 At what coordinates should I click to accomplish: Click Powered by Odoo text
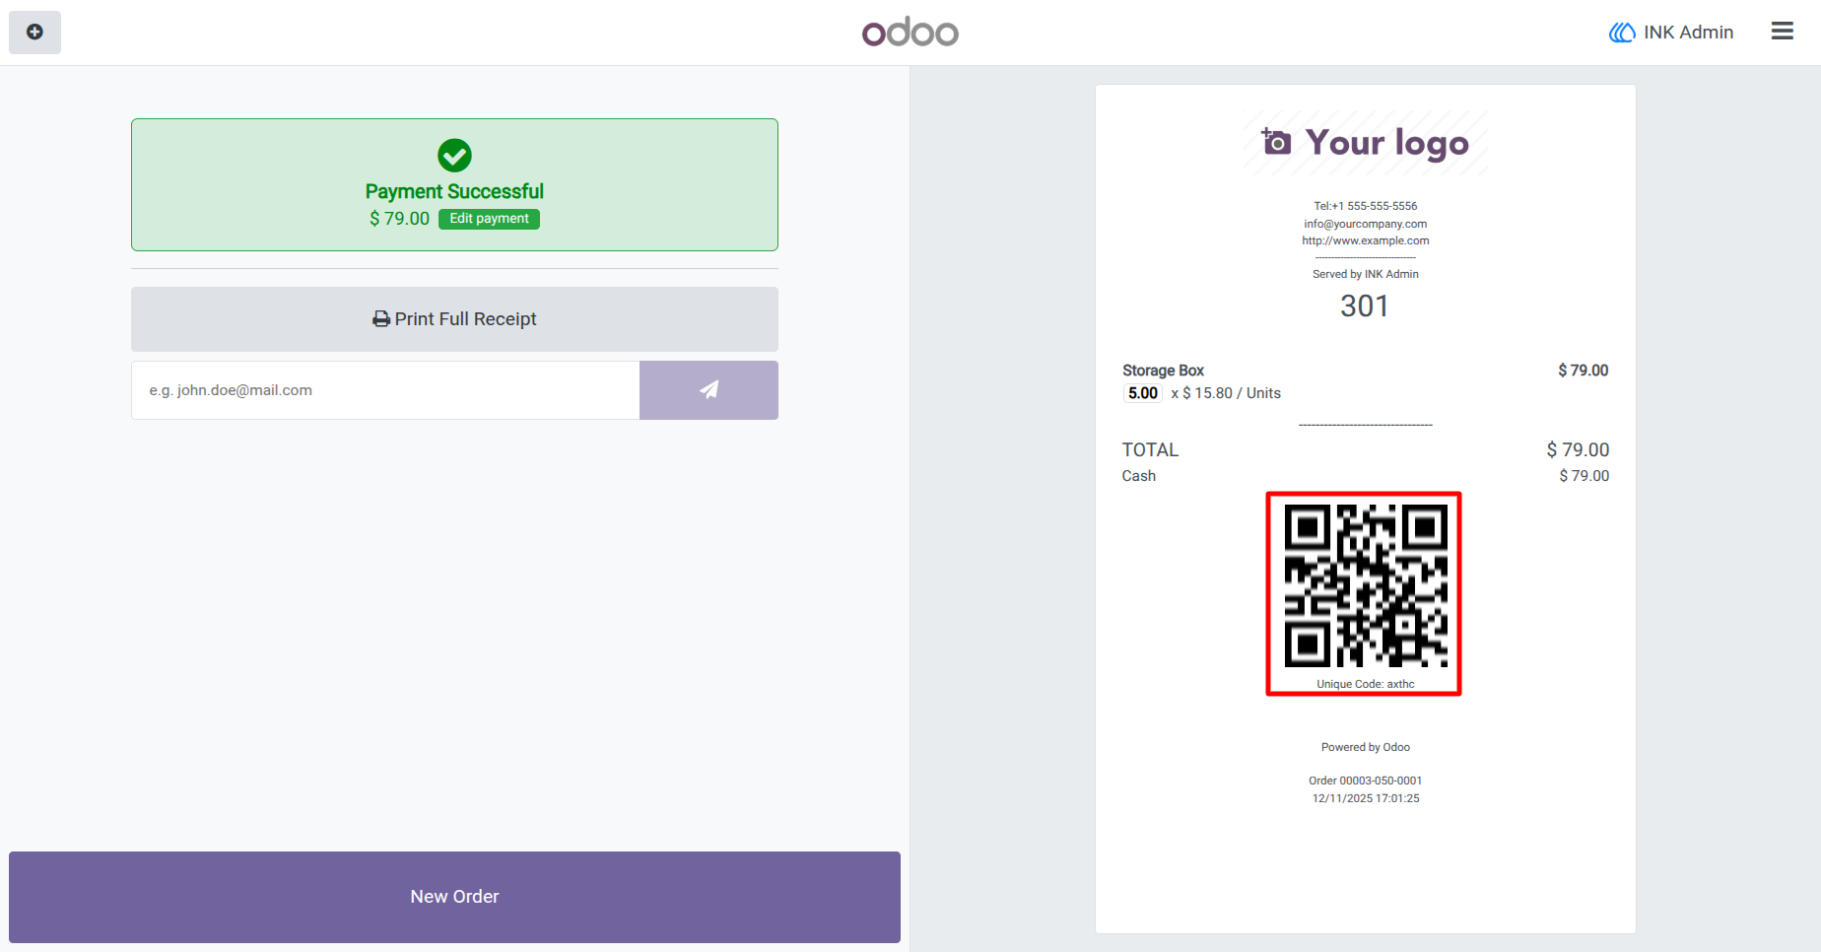tap(1365, 747)
